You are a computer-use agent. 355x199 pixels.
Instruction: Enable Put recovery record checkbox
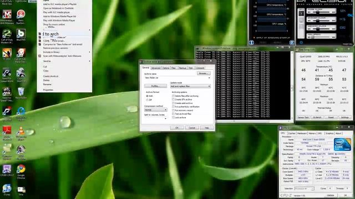point(174,111)
